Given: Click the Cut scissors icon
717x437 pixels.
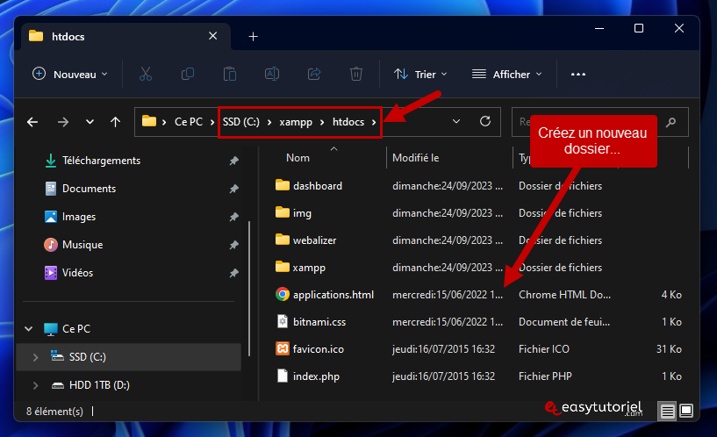Looking at the screenshot, I should [146, 74].
